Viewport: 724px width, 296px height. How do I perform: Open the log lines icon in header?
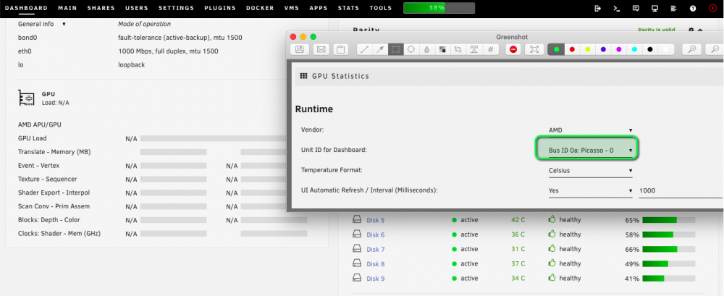click(673, 8)
